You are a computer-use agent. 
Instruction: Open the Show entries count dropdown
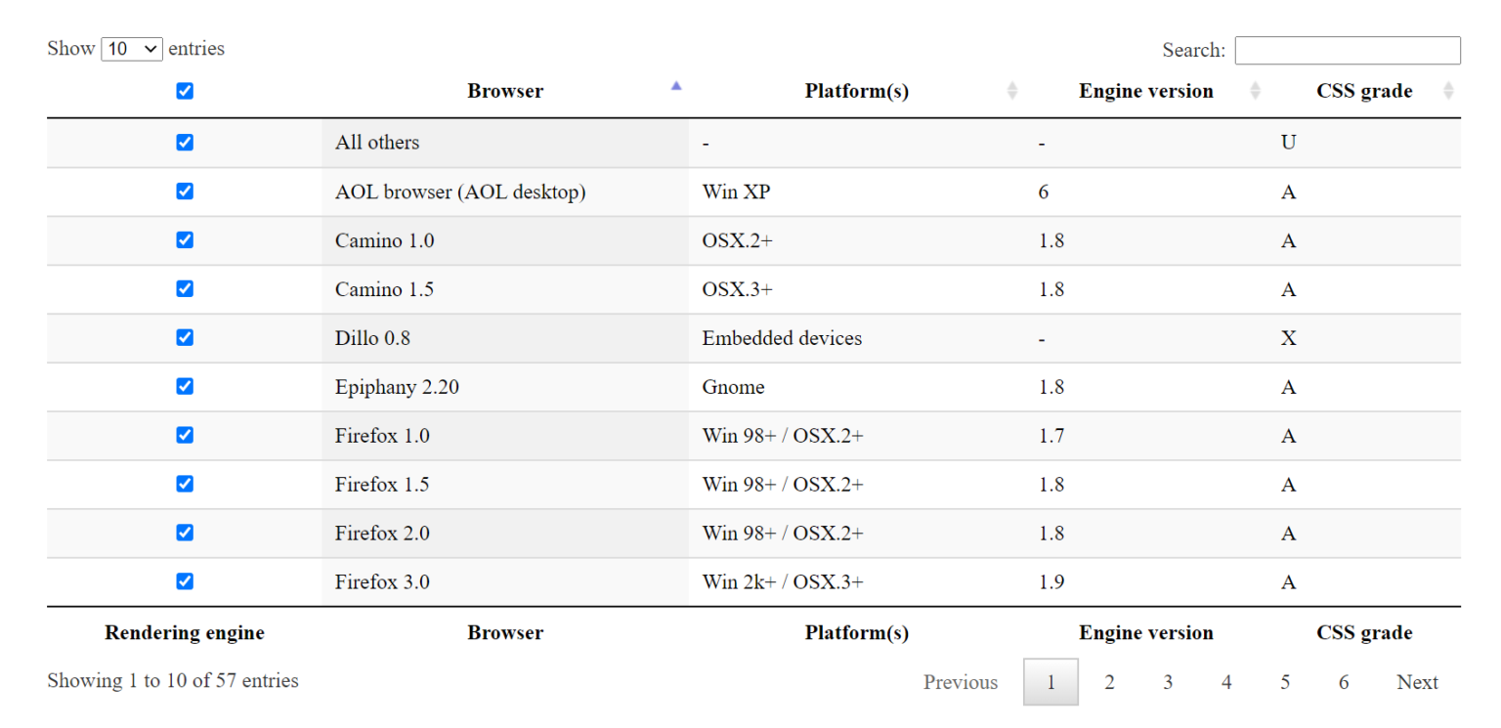[132, 49]
